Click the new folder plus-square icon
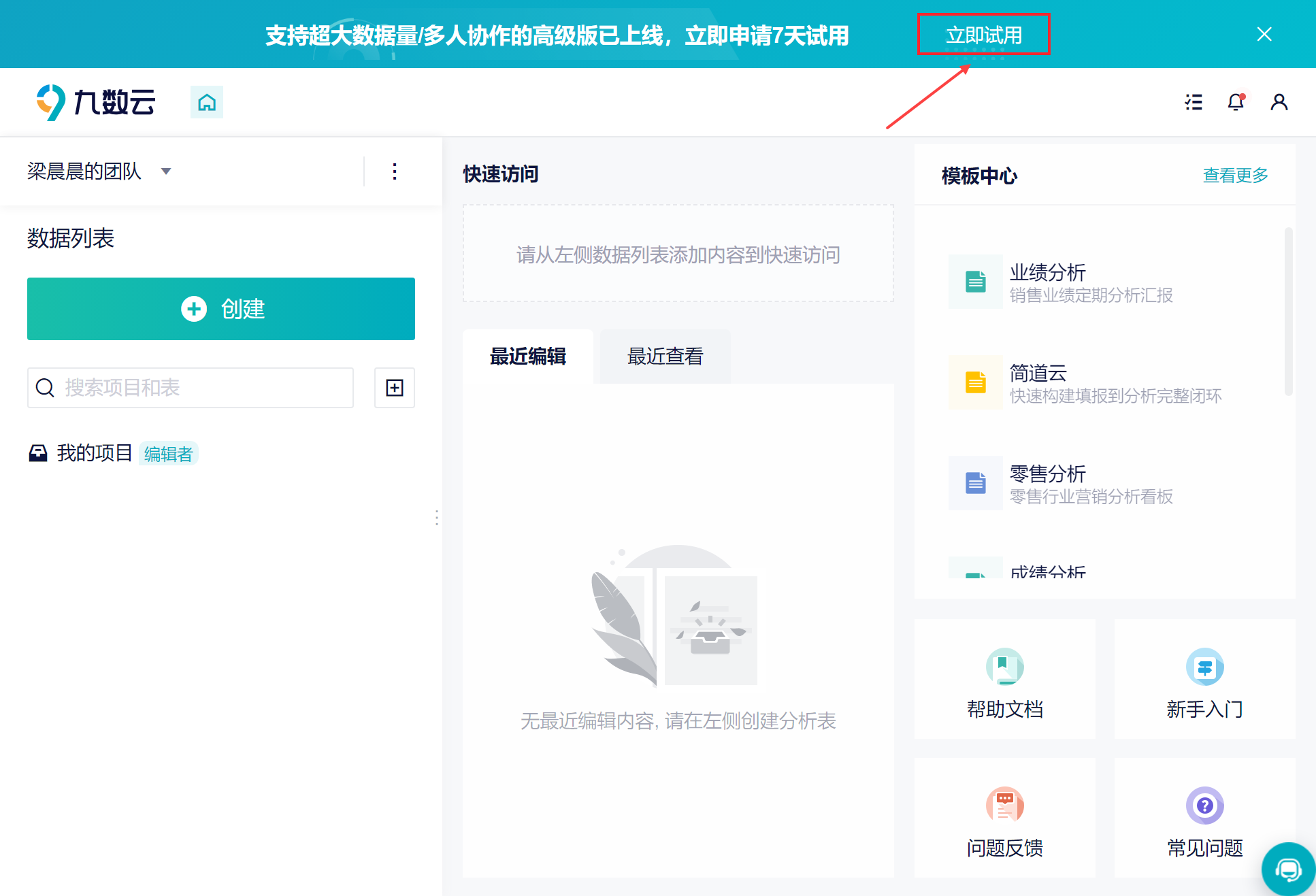The height and width of the screenshot is (896, 1316). tap(395, 388)
